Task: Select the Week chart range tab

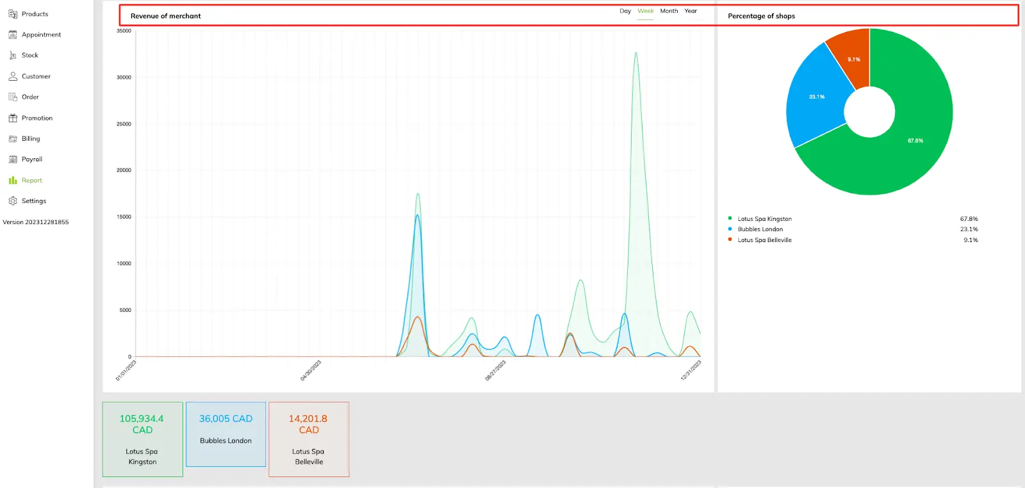Action: click(x=646, y=11)
